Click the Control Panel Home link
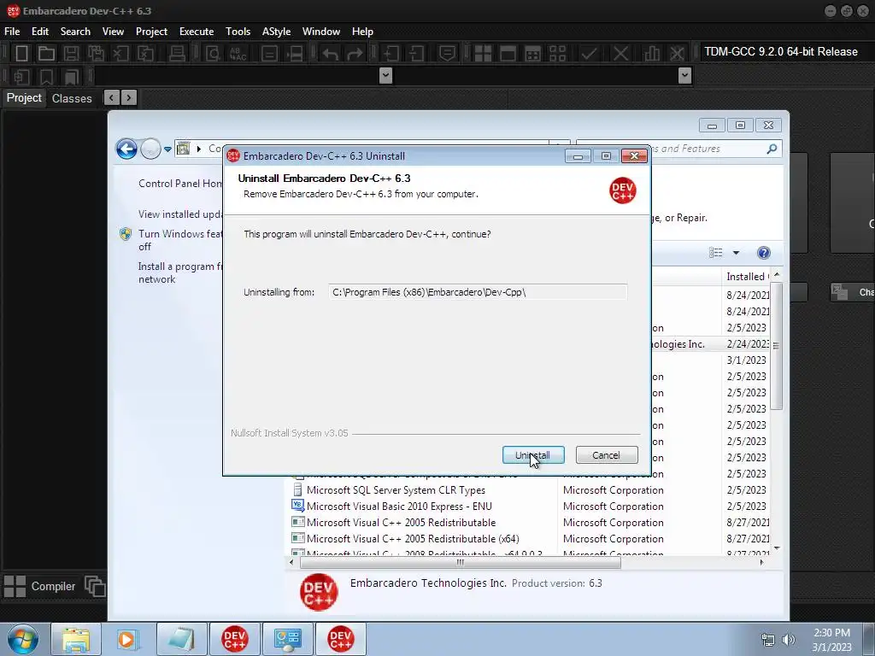This screenshot has width=875, height=656. tap(180, 184)
